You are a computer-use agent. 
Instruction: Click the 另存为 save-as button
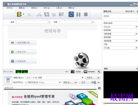point(91,78)
